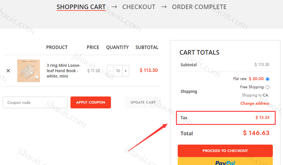The width and height of the screenshot is (283, 165).
Task: Increase quantity with plus button
Action: coord(126,71)
